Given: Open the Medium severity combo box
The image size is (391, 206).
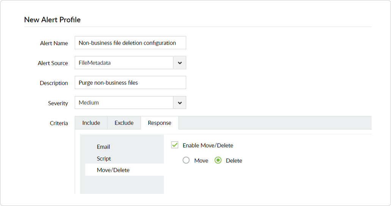Looking at the screenshot, I should (x=124, y=103).
